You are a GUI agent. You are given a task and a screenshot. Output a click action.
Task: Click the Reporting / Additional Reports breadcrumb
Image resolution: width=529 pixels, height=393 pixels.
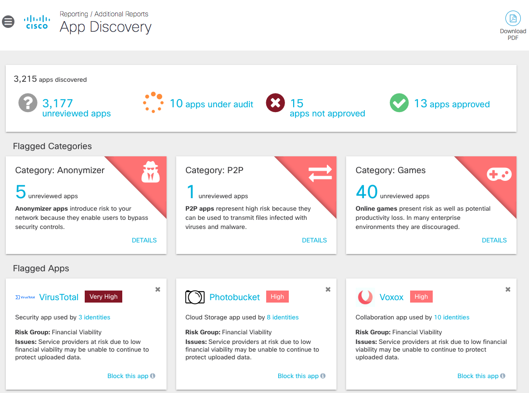(x=104, y=14)
